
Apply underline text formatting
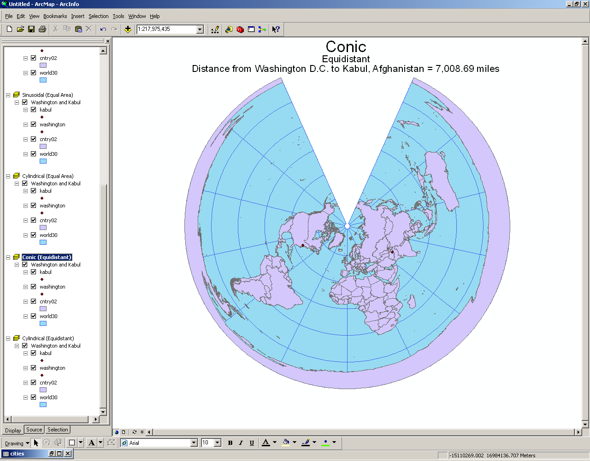252,443
